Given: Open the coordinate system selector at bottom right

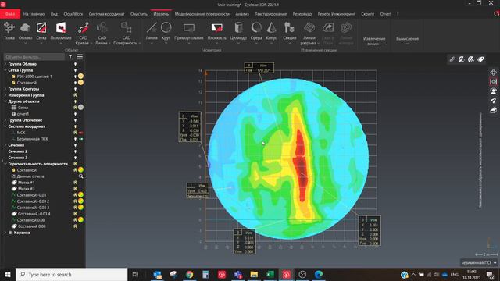Looking at the screenshot, I should pos(479,263).
